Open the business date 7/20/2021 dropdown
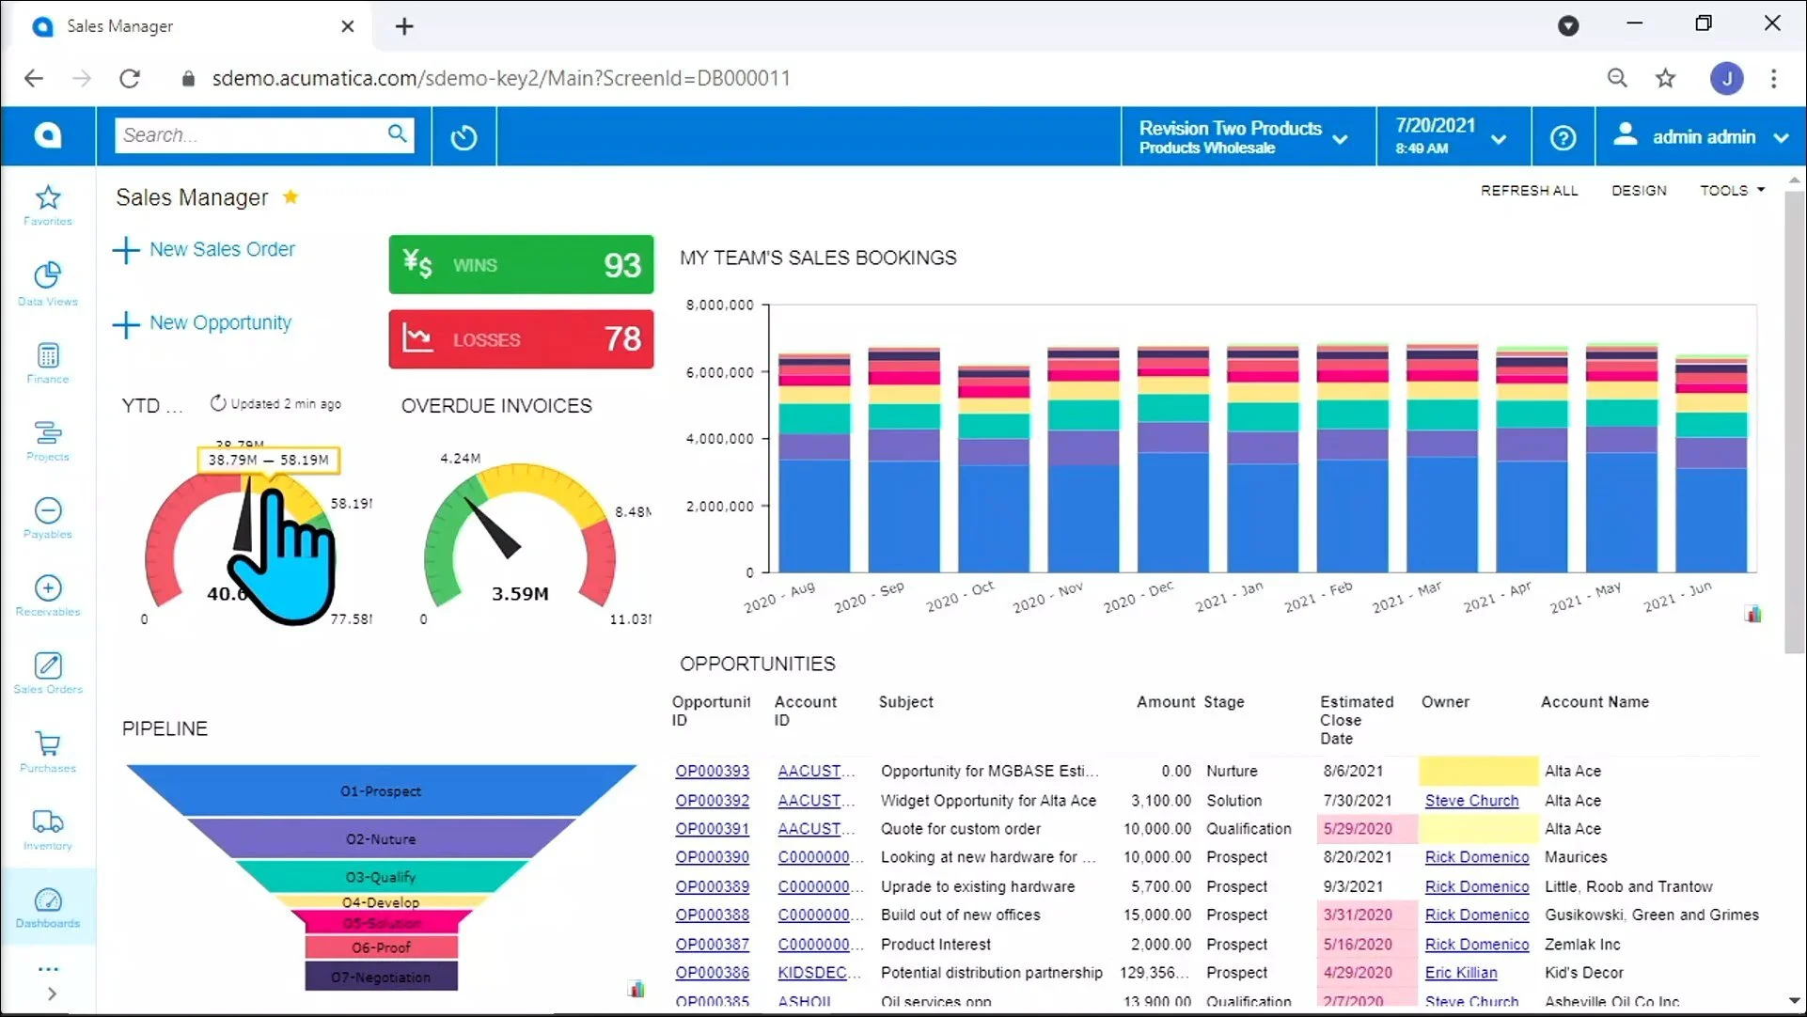 click(1451, 137)
